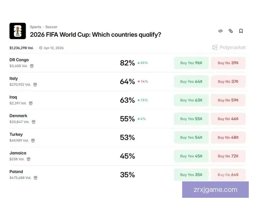The height and width of the screenshot is (202, 253).
Task: Click the gift icon beside Poland volume
Action: (x=35, y=178)
